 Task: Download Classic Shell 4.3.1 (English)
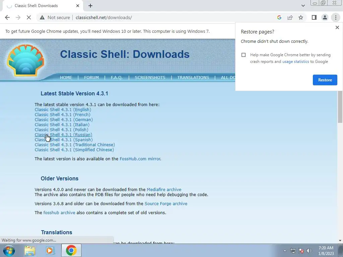coord(63,110)
